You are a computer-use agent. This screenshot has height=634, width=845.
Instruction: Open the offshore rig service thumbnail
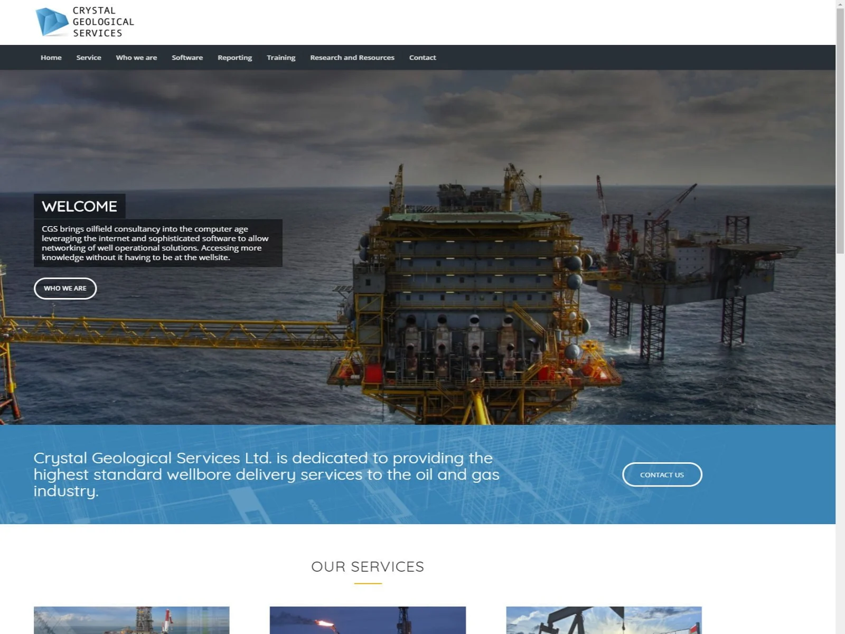(x=132, y=620)
